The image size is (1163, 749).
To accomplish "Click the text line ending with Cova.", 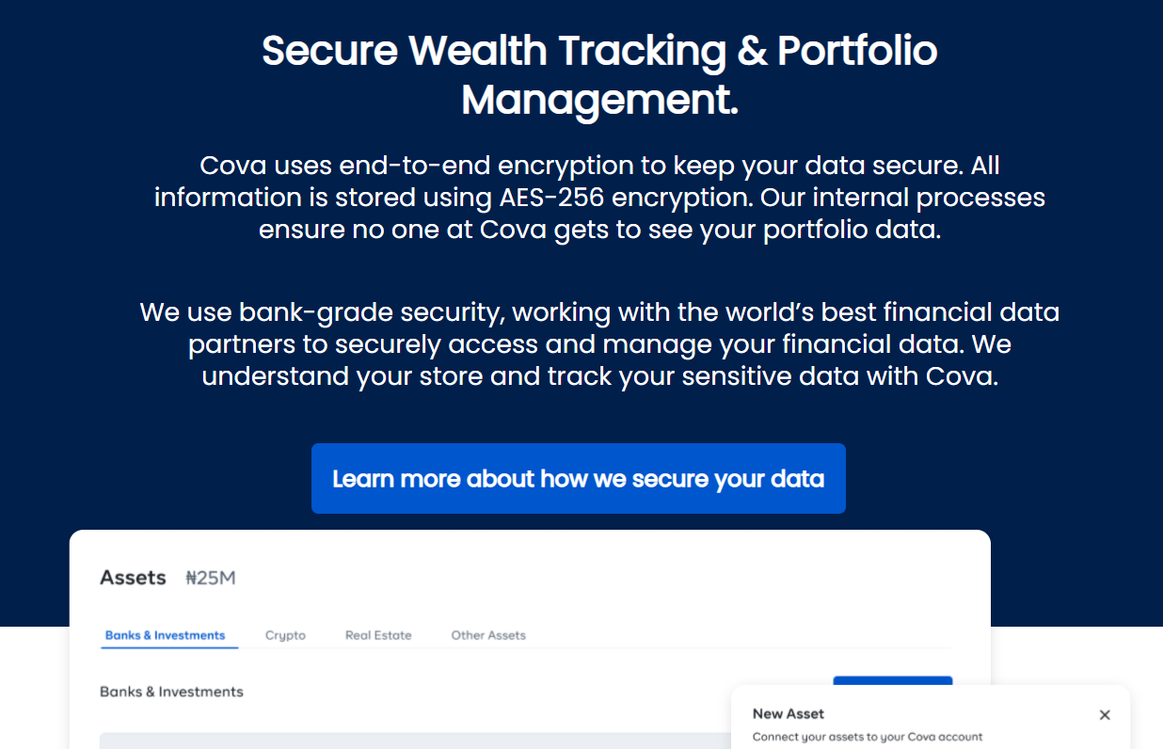I will pyautogui.click(x=599, y=376).
